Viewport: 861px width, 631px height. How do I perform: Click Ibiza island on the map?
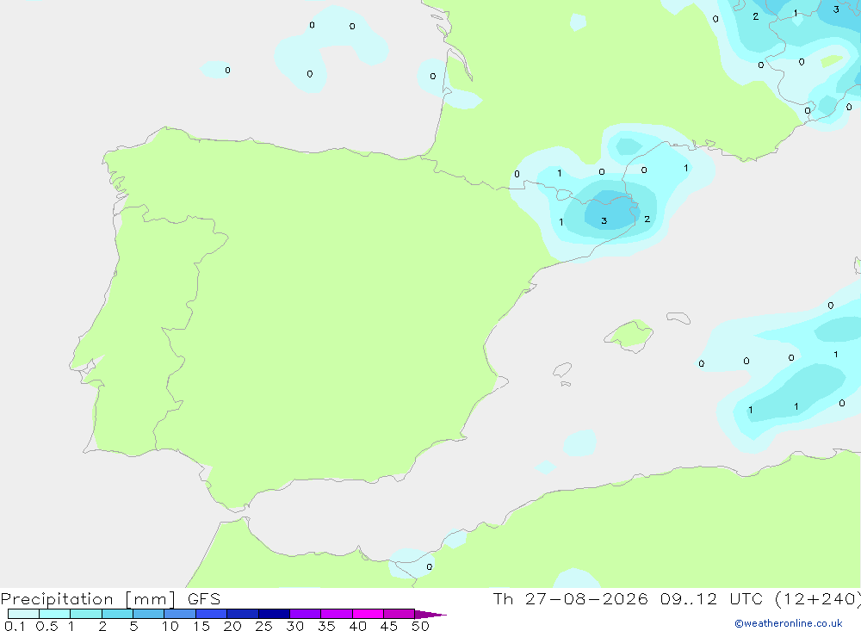pyautogui.click(x=562, y=370)
